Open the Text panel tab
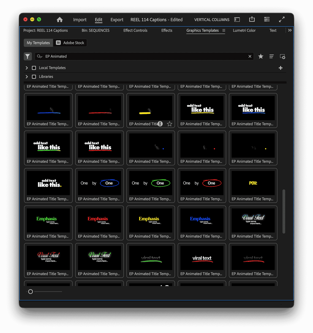313x333 pixels. point(273,30)
